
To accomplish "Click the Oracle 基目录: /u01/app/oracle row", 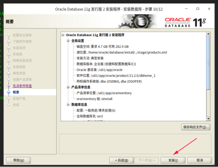I will tap(100, 70).
